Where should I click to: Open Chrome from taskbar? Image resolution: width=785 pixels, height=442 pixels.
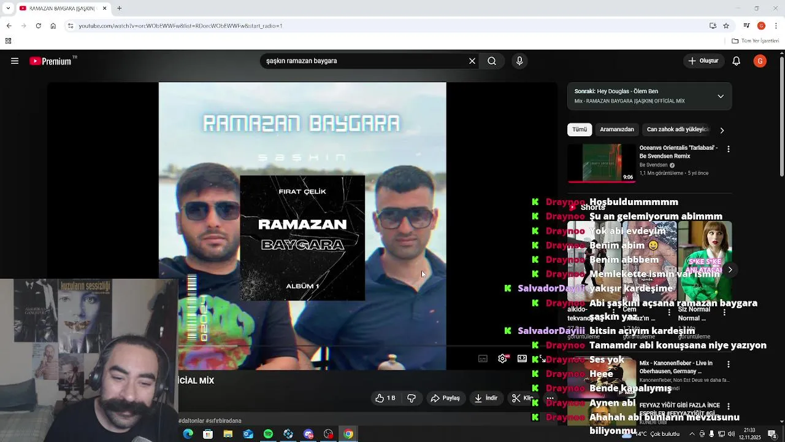tap(348, 434)
